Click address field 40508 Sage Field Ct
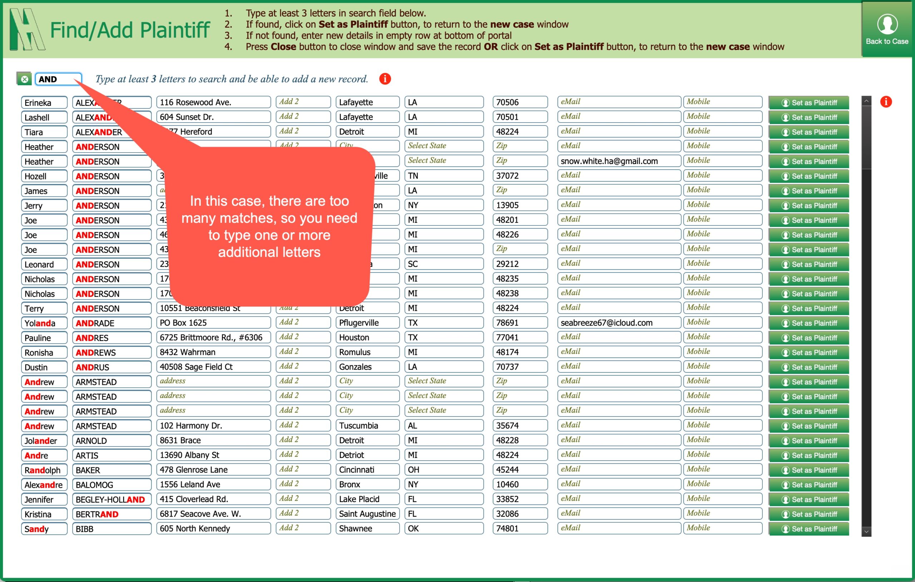The height and width of the screenshot is (582, 915). pyautogui.click(x=213, y=367)
